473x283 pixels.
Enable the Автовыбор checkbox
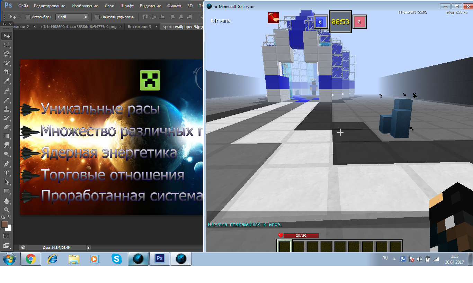(x=28, y=17)
